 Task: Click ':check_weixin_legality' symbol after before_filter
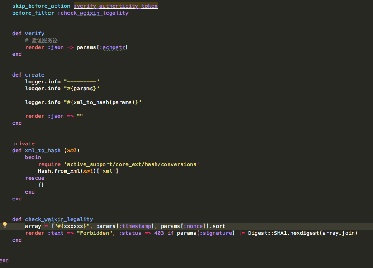[93, 13]
